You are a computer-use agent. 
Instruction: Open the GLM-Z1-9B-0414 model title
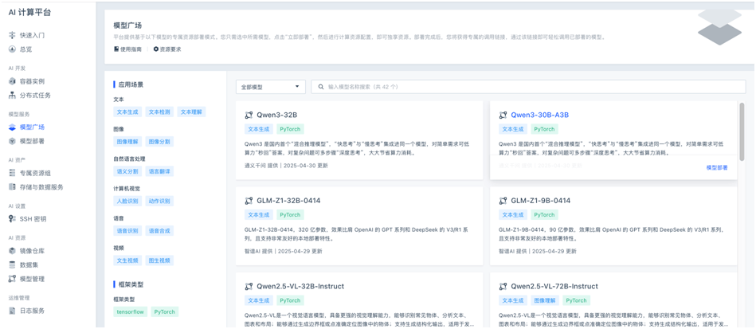point(540,201)
